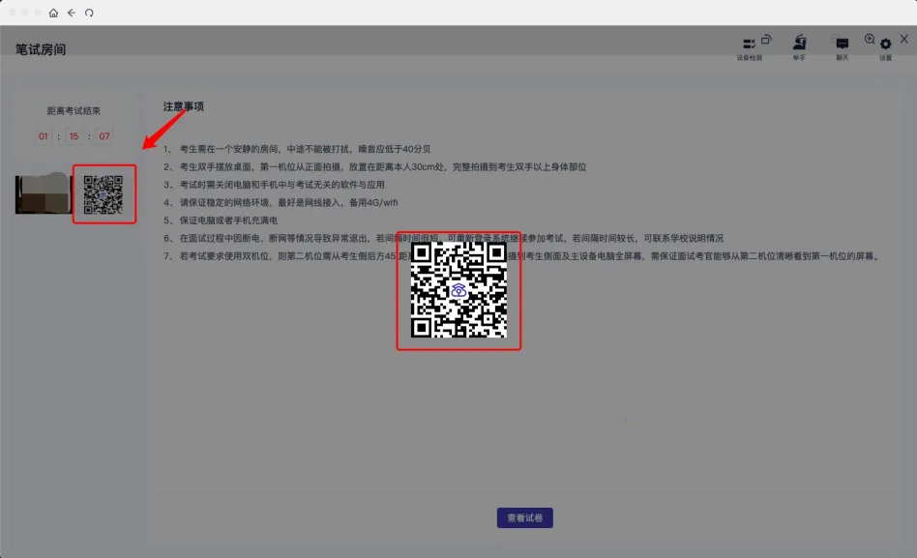Click the zoom-in magnifier icon
917x558 pixels.
click(x=870, y=40)
